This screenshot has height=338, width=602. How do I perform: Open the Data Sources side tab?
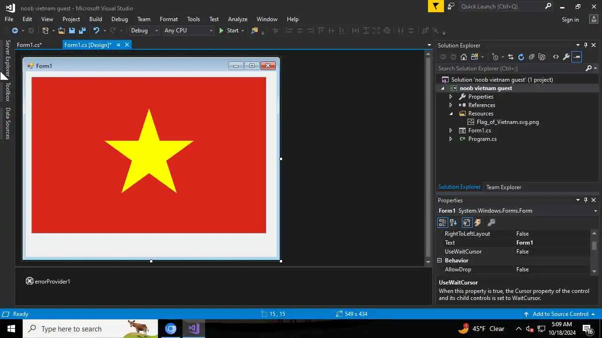[8, 123]
